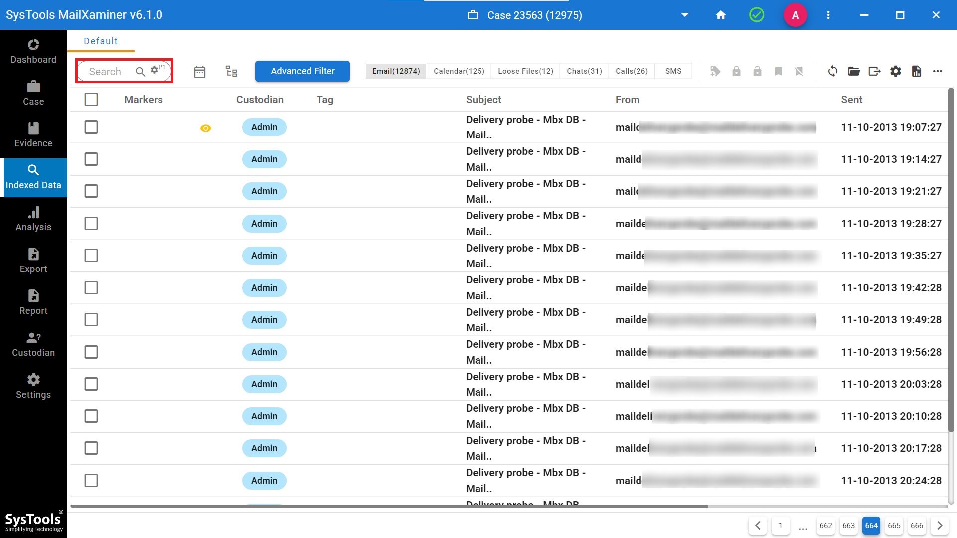This screenshot has width=957, height=538.
Task: Switch to the Calls(26) tab
Action: click(x=632, y=71)
